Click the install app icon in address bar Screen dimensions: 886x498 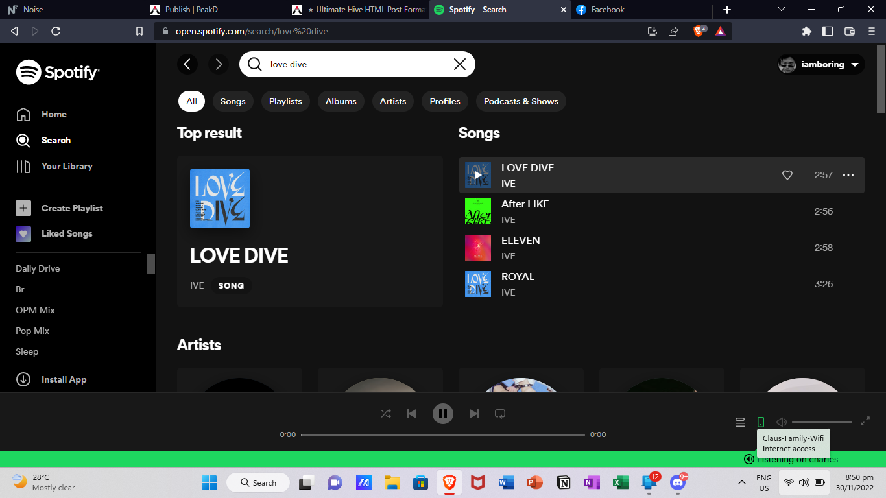coord(653,31)
